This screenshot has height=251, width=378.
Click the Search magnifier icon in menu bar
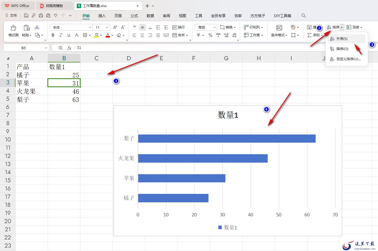pos(304,15)
